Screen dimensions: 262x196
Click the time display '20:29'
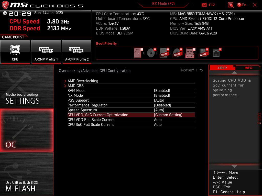point(20,13)
